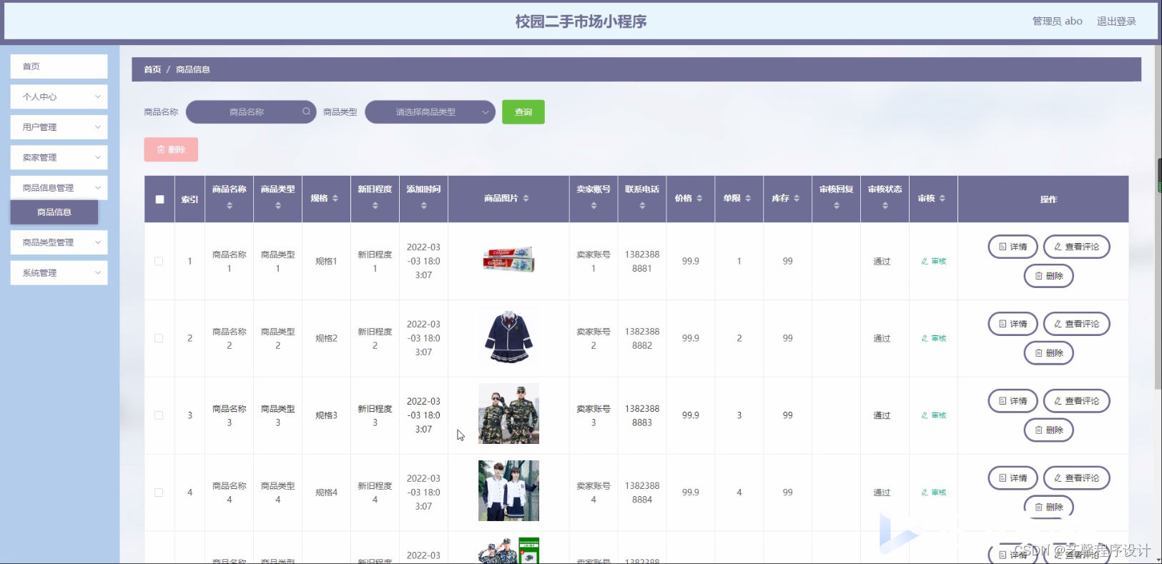Sort by 审核状态 column arrows

[885, 206]
